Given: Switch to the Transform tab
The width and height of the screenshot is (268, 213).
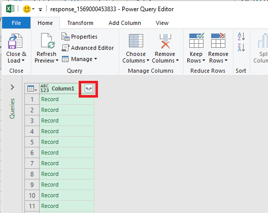Looking at the screenshot, I should [80, 23].
